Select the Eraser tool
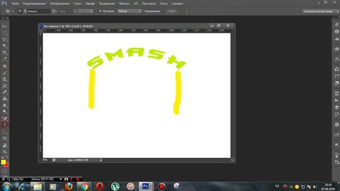Viewport: 340px width, 191px height. (x=5, y=92)
